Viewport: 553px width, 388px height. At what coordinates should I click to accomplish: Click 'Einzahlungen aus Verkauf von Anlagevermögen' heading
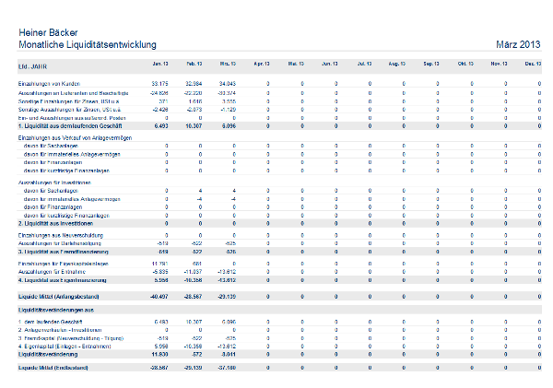(x=76, y=138)
